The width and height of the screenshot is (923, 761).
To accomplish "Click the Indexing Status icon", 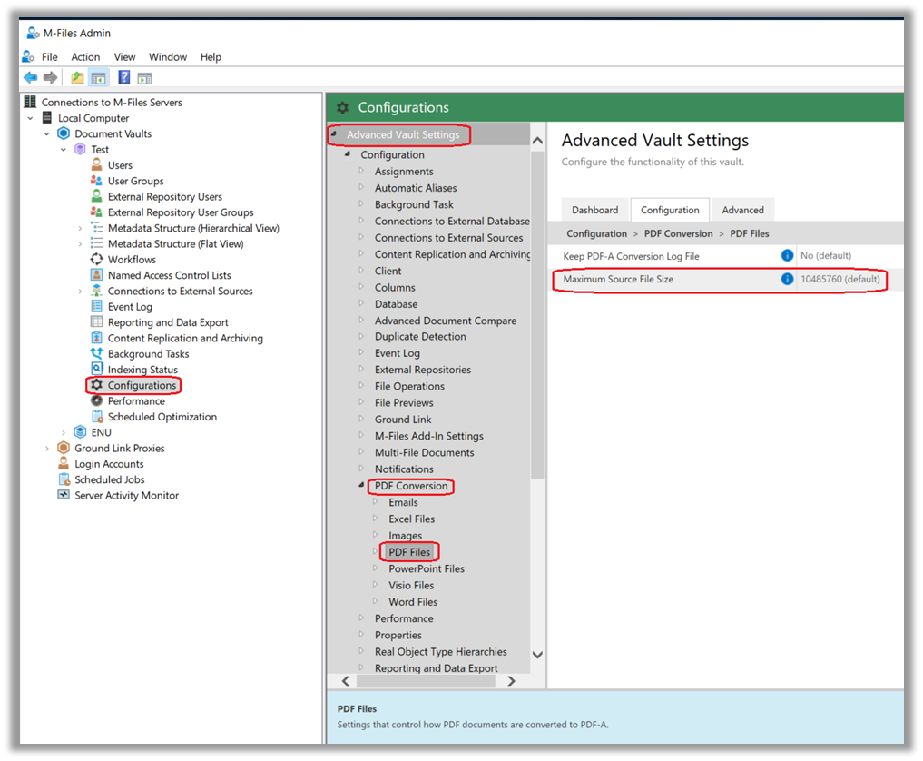I will (x=96, y=370).
